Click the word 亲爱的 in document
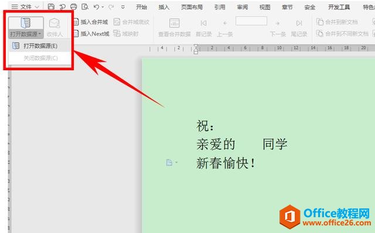 pyautogui.click(x=216, y=144)
